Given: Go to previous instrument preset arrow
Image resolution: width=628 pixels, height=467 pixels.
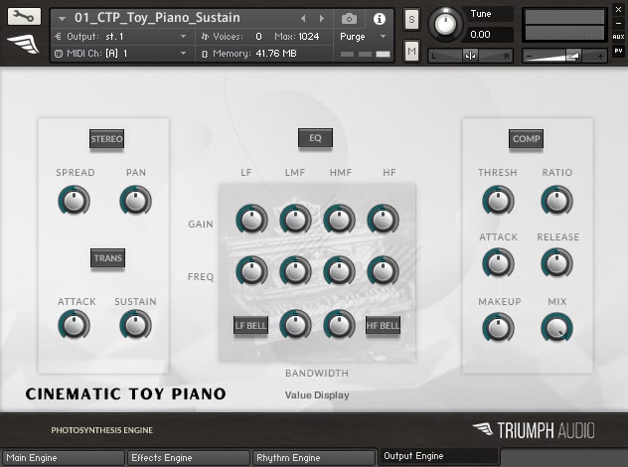Looking at the screenshot, I should coord(303,19).
